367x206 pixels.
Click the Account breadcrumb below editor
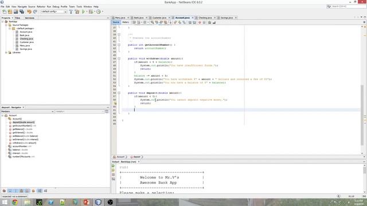120,157
